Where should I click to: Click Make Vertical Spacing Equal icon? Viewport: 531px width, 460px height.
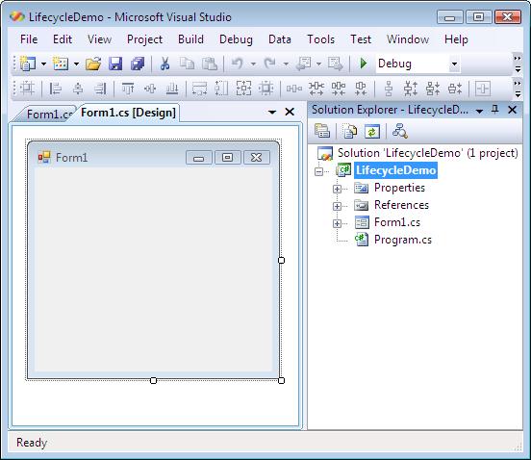(389, 89)
